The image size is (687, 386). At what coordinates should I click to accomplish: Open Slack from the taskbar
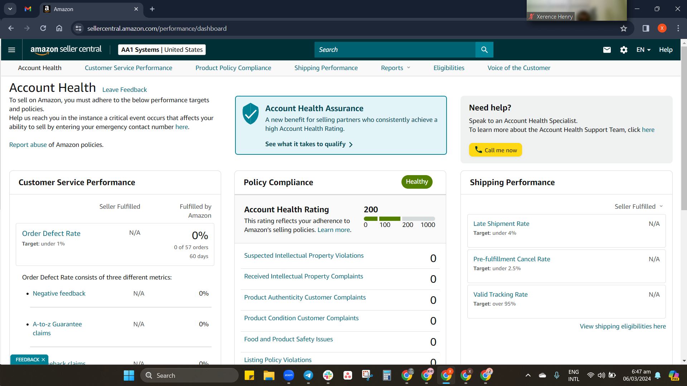pos(328,375)
